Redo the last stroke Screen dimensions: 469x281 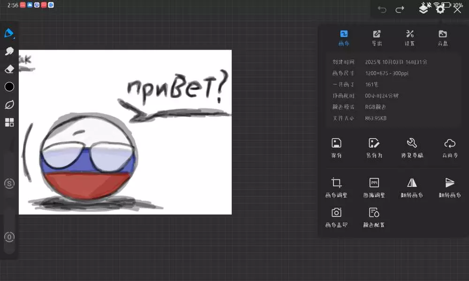coord(400,9)
